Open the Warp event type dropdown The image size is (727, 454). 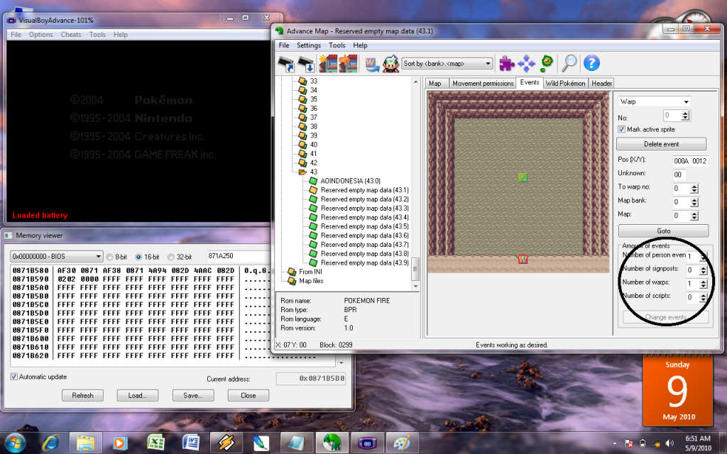(654, 101)
